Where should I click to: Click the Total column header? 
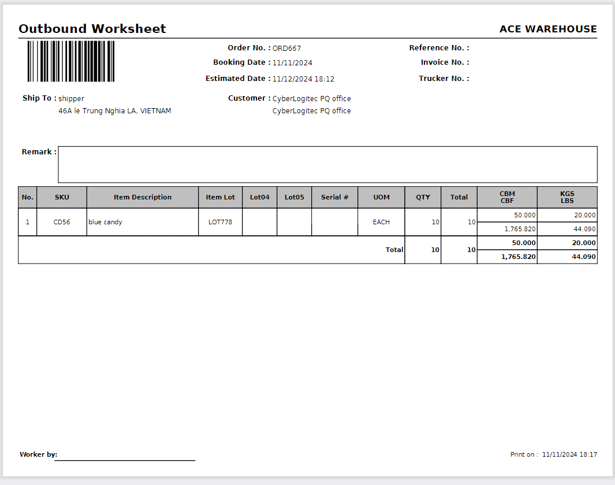point(459,197)
